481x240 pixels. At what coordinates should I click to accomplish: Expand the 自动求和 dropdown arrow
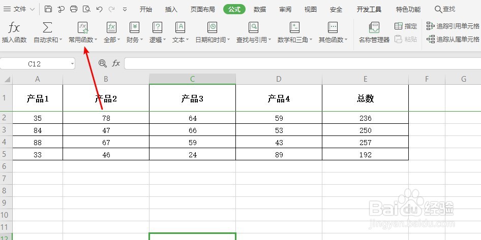[61, 40]
